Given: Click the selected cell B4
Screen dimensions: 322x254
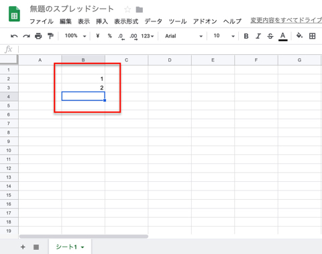Looking at the screenshot, I should point(83,96).
